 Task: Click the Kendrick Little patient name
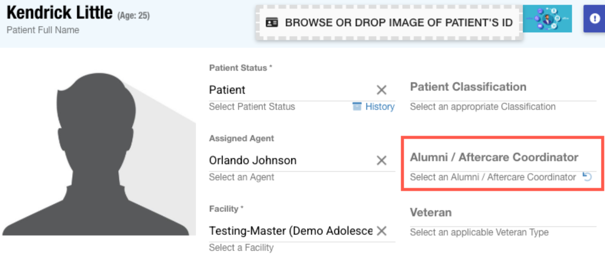click(x=59, y=13)
